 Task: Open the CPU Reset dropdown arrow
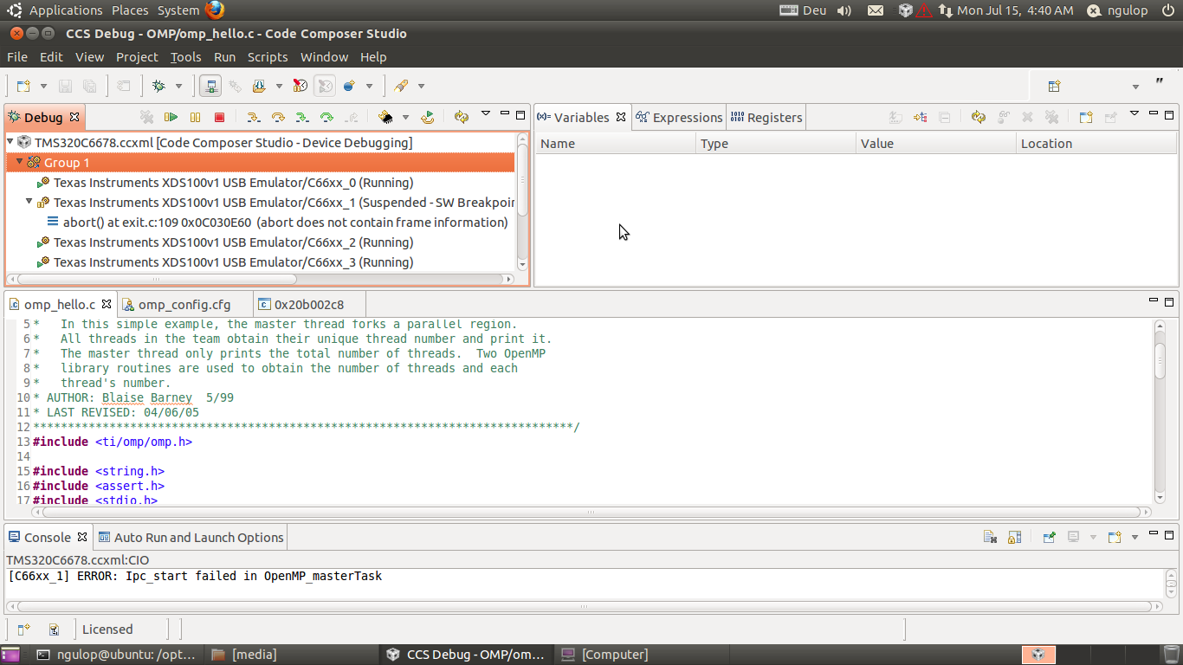tap(405, 118)
